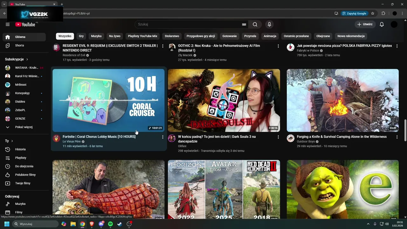Viewport: 407px width, 229px height.
Task: Select the Gotowanie filter chip
Action: 230,36
